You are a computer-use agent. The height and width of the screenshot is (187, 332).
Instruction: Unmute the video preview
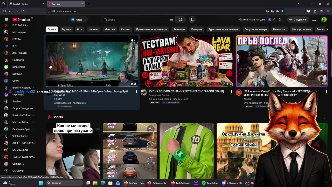[133, 40]
